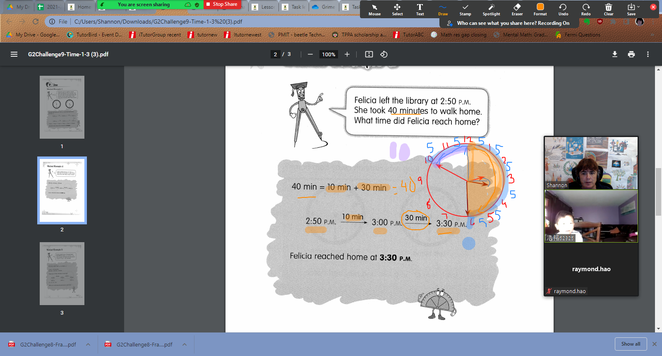Stop Share of the screen
662x356 pixels.
(x=222, y=4)
